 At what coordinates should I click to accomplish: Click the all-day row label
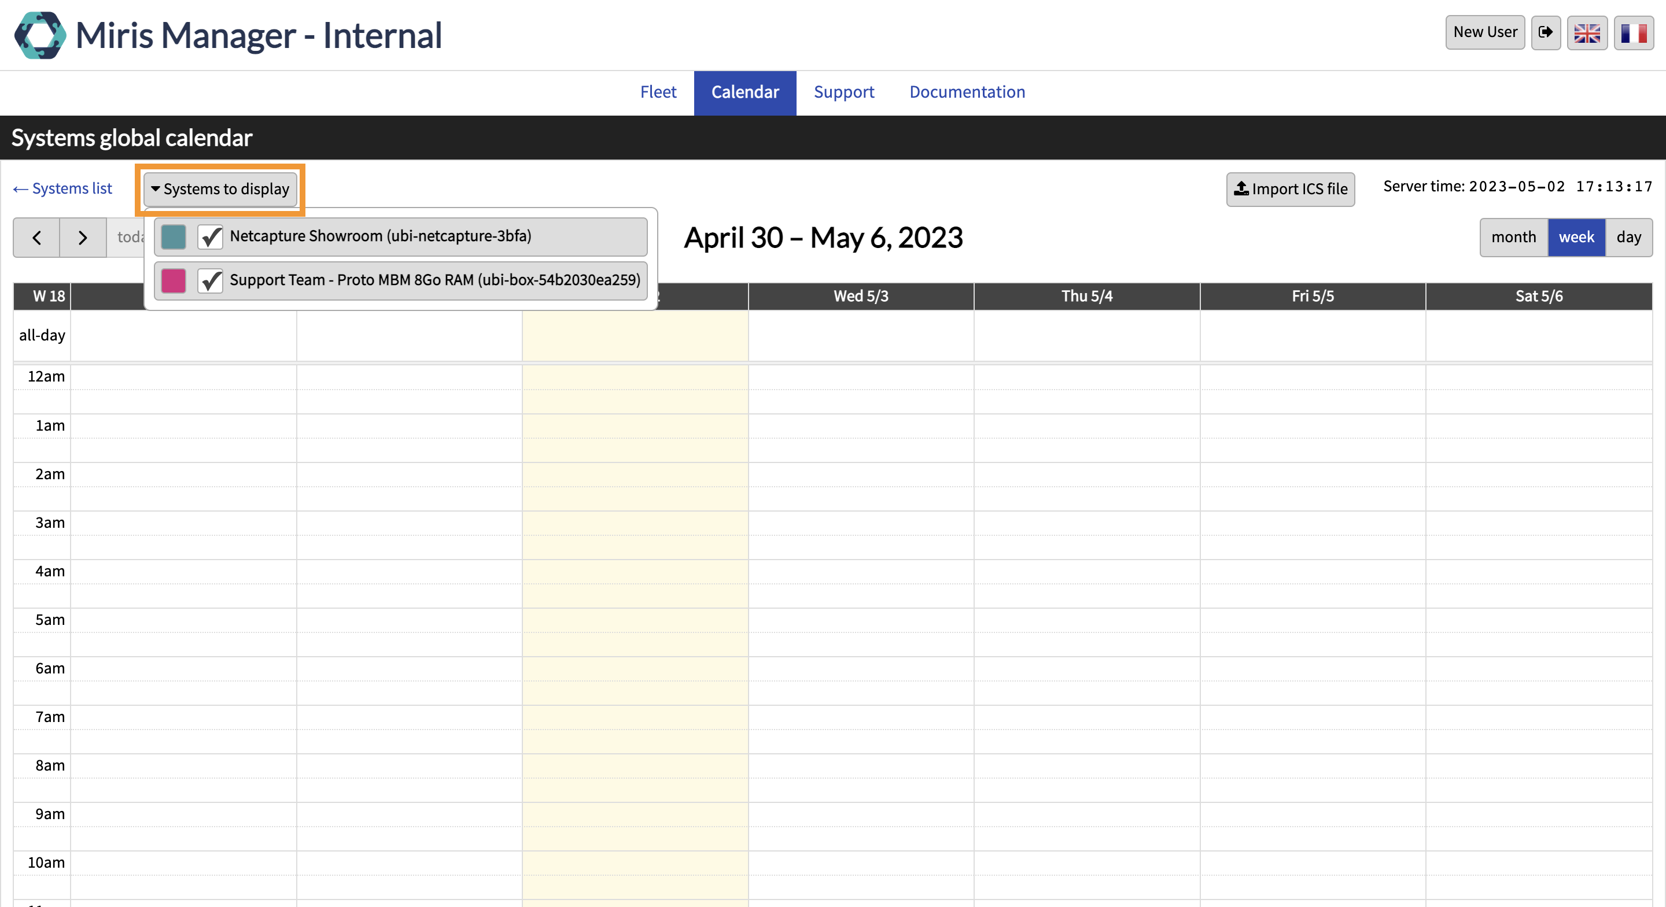(42, 335)
